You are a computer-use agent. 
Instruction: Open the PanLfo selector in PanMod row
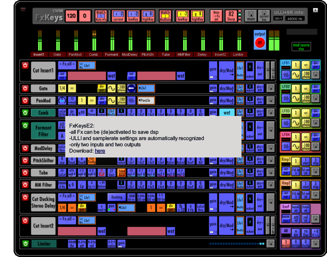coord(146,100)
